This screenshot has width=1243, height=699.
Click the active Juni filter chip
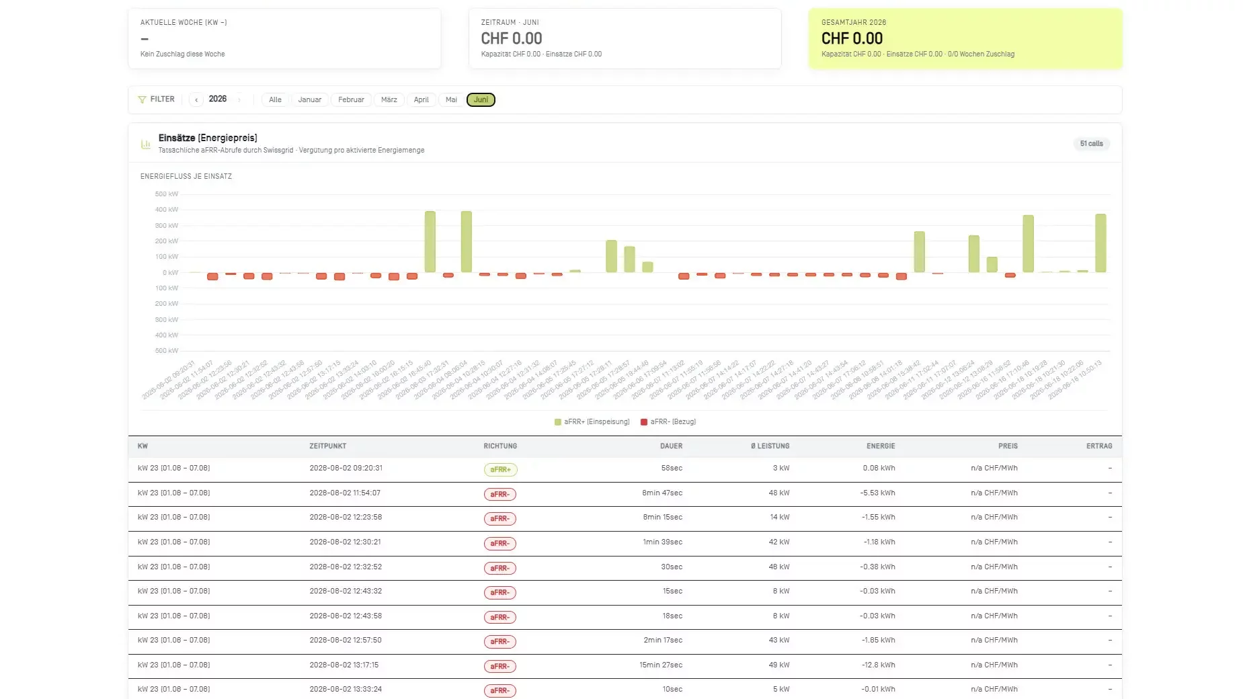(481, 99)
